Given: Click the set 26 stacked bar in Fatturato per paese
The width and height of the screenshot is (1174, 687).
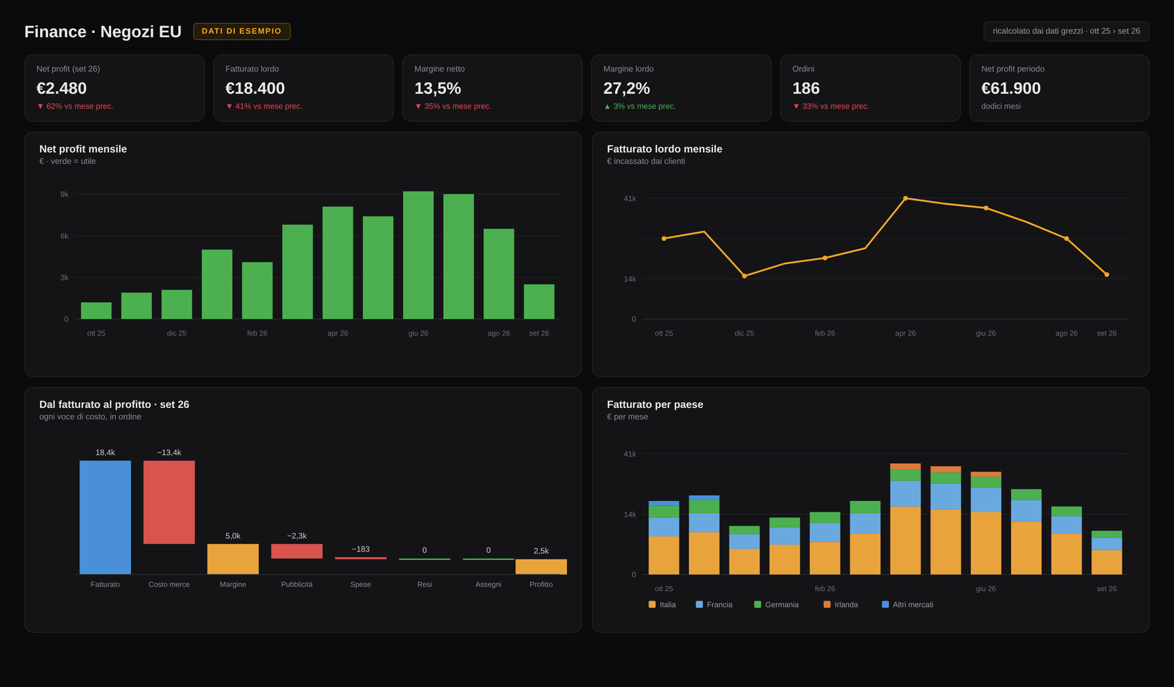Looking at the screenshot, I should [1107, 552].
